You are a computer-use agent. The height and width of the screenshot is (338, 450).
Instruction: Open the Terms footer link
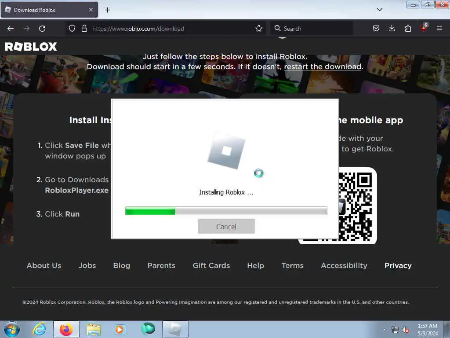click(292, 265)
